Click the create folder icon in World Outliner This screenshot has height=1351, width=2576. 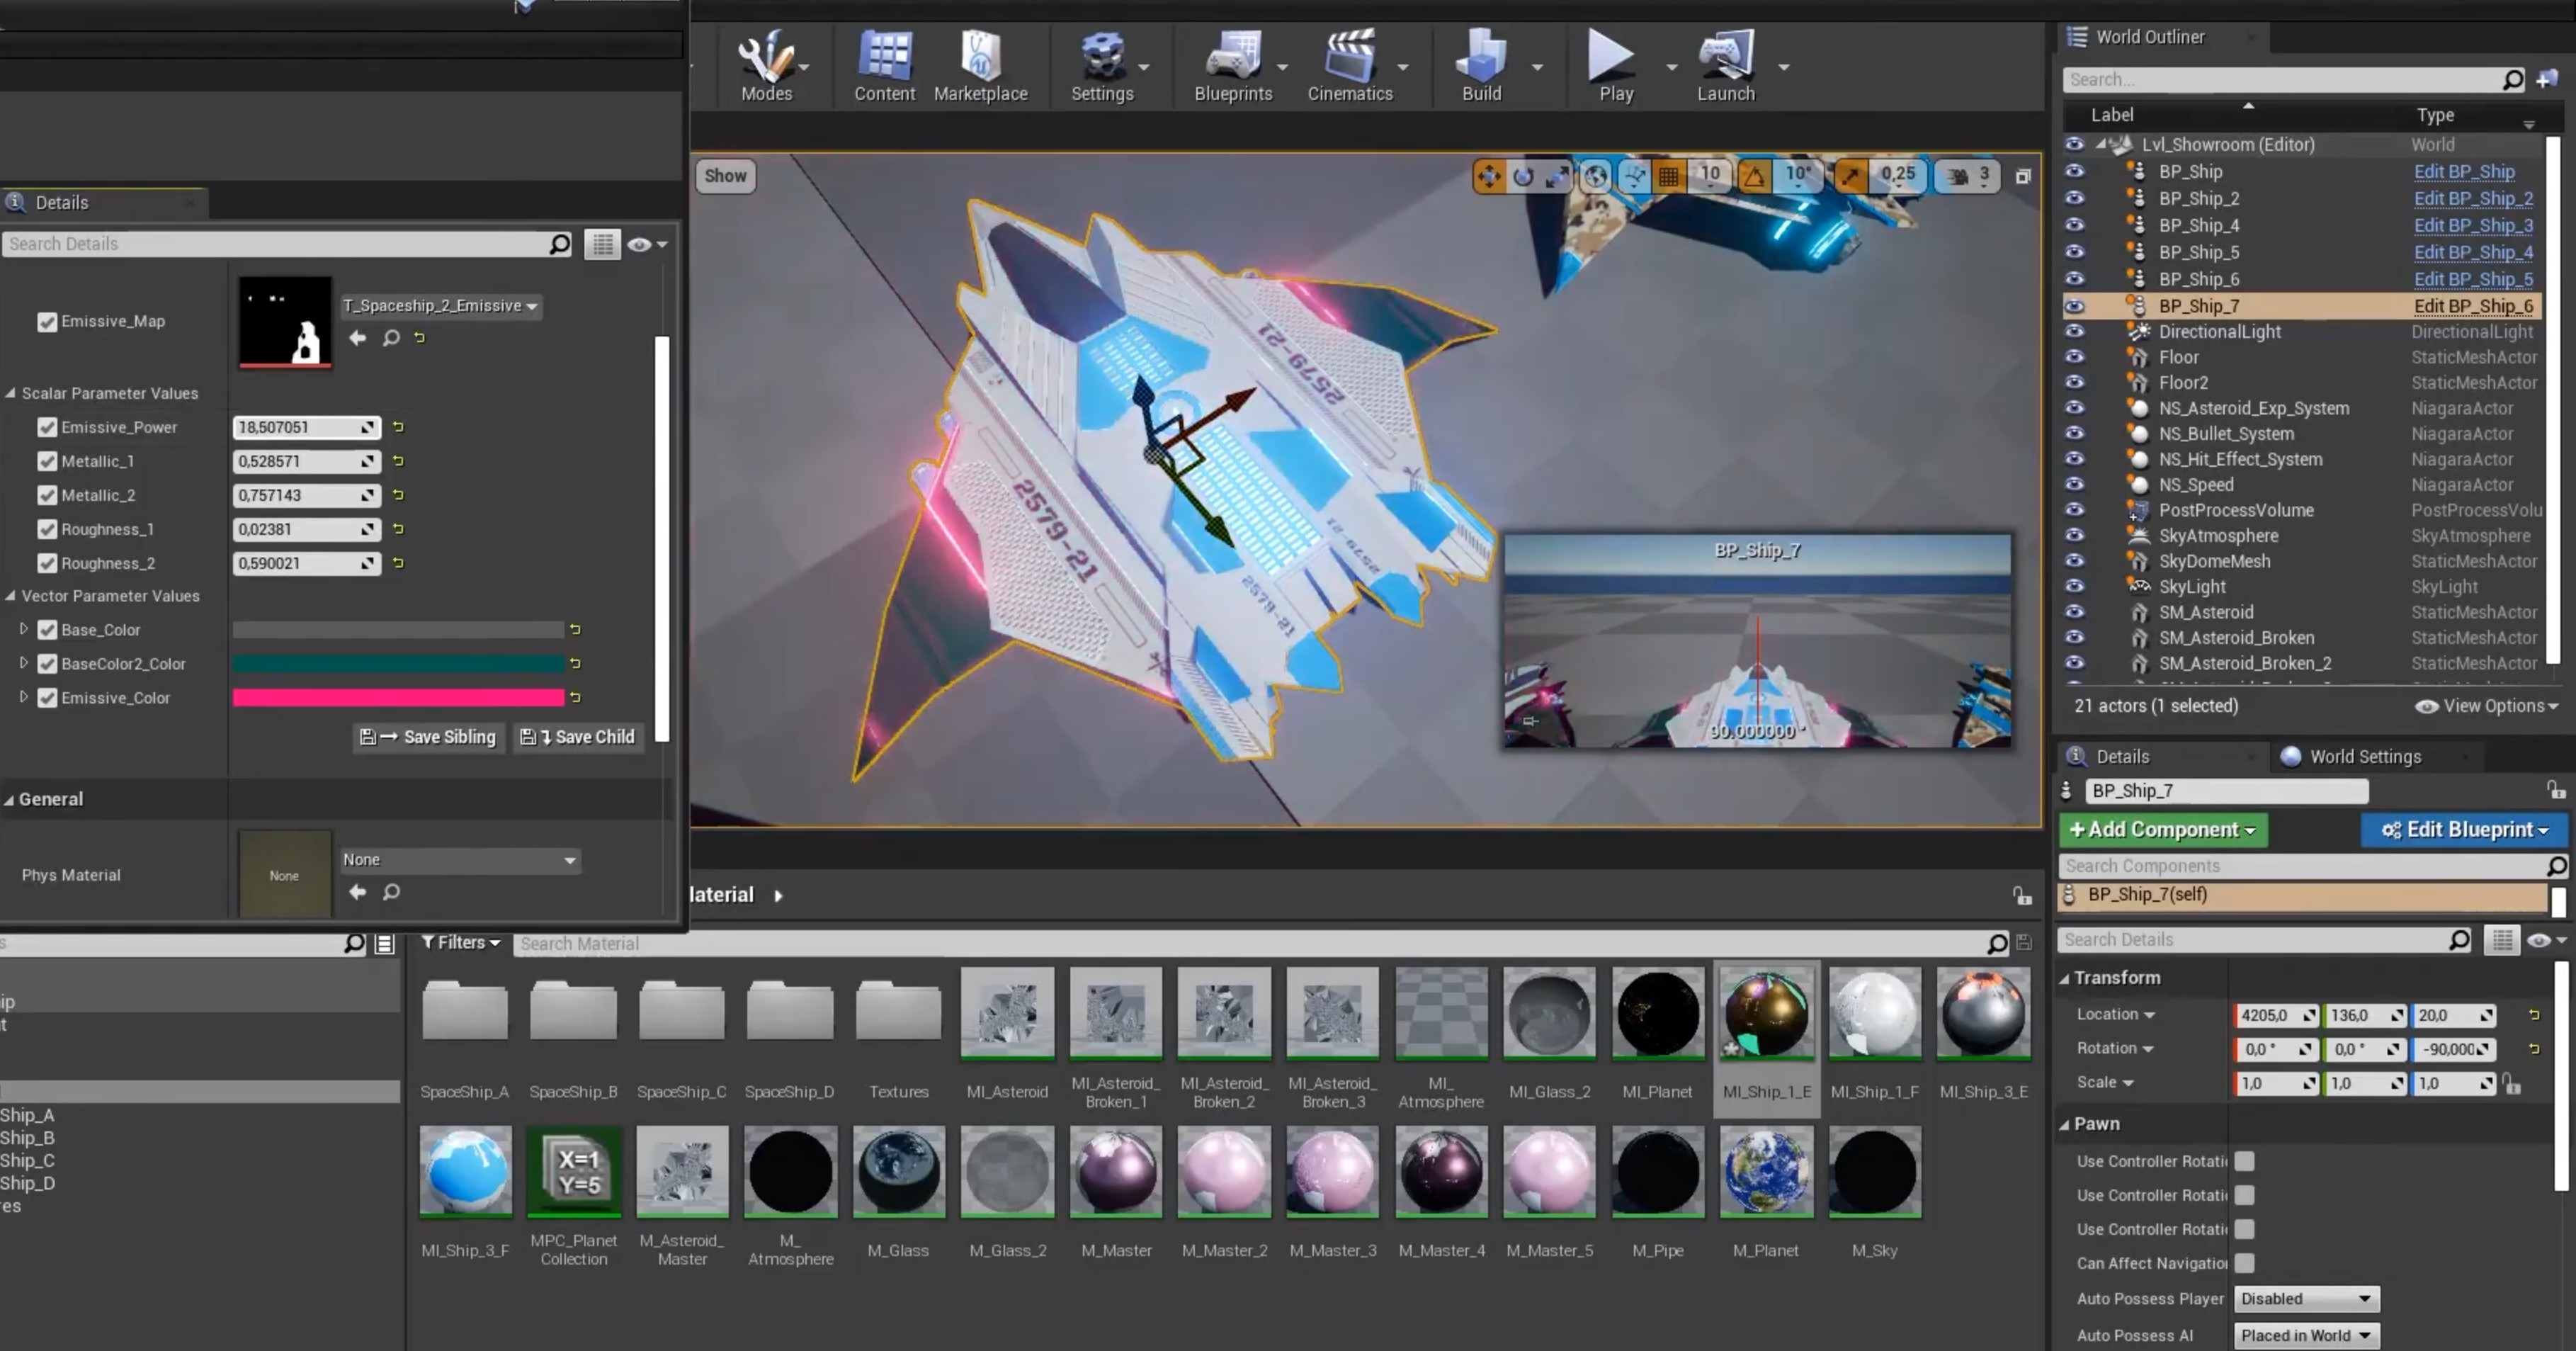pyautogui.click(x=2547, y=79)
